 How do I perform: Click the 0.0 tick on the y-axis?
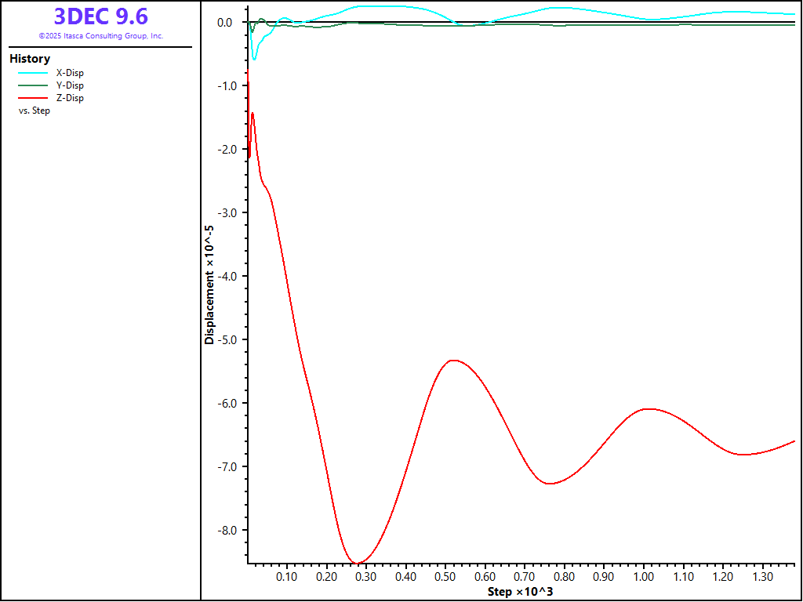coord(224,23)
